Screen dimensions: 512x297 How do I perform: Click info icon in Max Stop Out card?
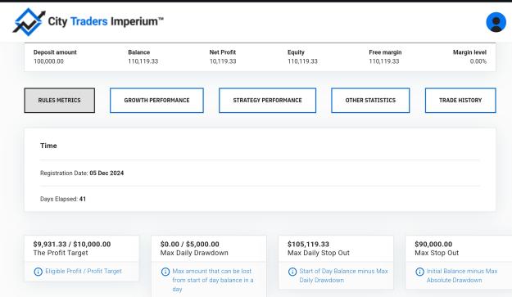(x=419, y=272)
